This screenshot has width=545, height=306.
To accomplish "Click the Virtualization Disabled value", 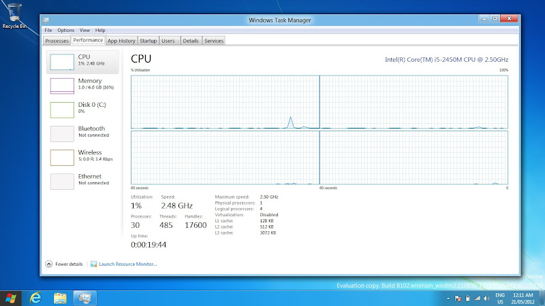I will [x=269, y=215].
